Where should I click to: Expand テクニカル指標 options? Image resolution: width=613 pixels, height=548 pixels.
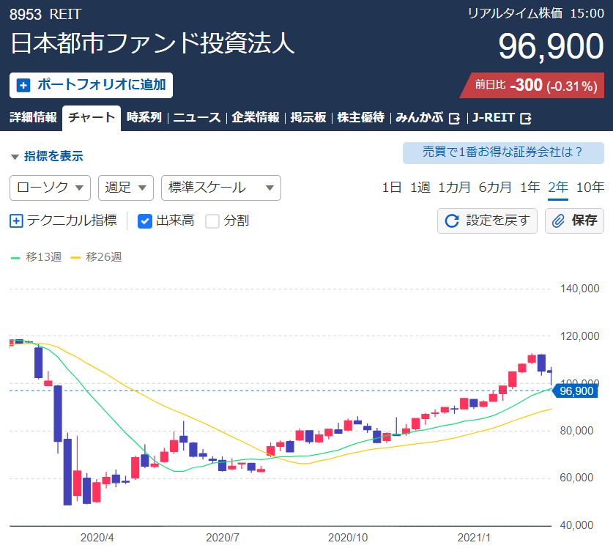[63, 221]
